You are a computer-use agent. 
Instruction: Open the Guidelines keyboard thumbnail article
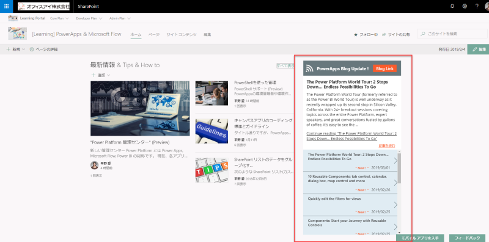point(211,131)
